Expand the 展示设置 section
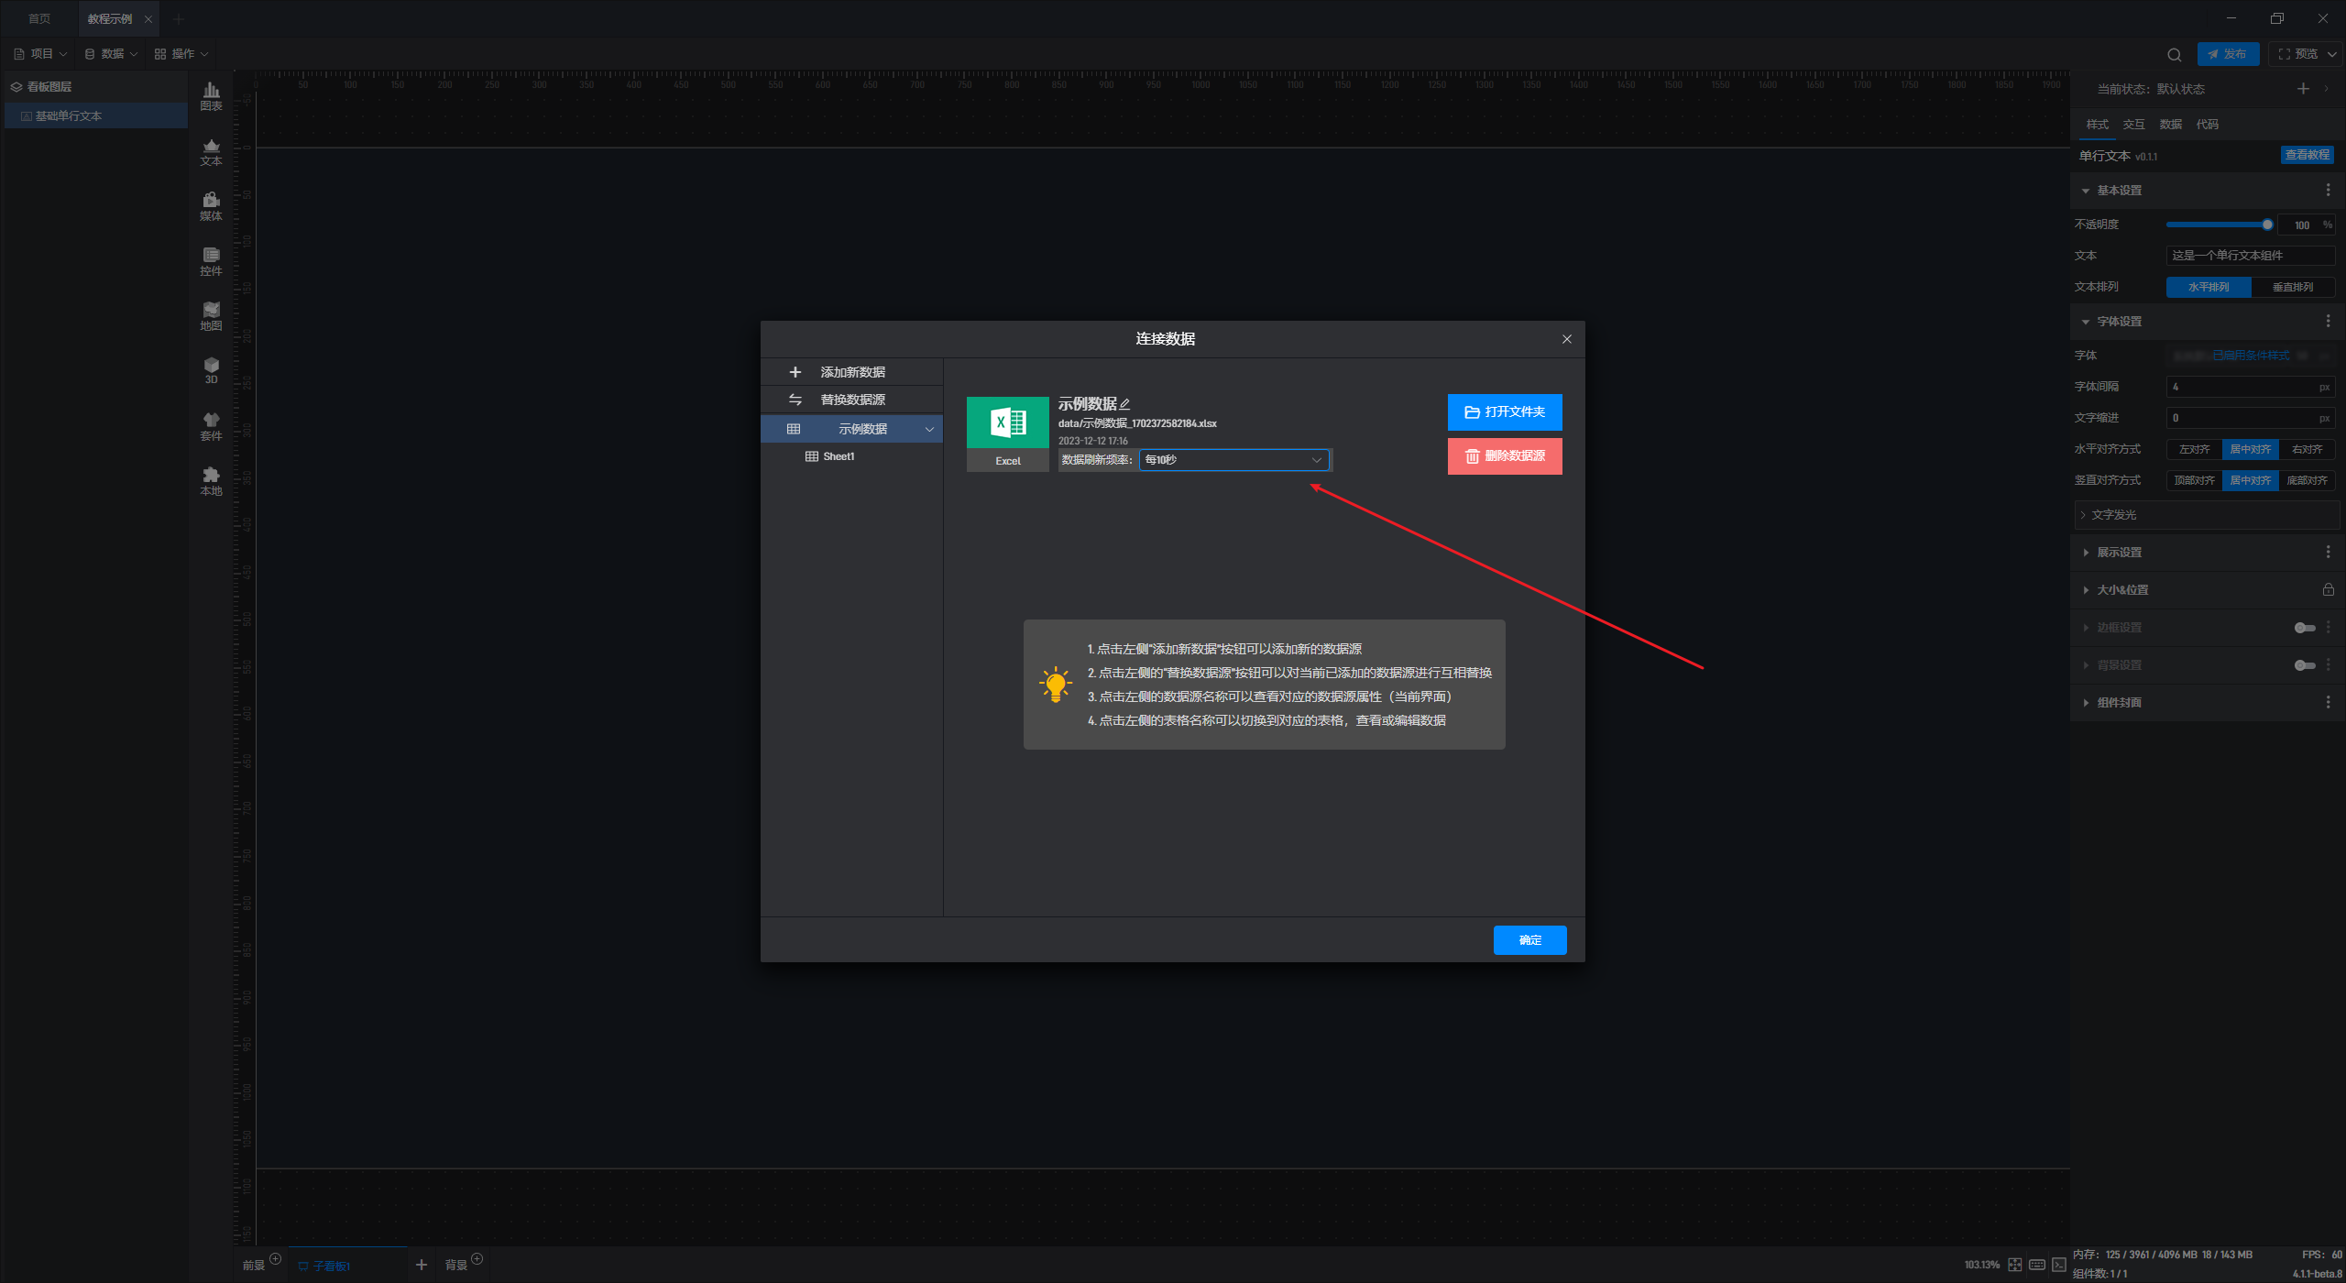The height and width of the screenshot is (1283, 2346). click(2119, 553)
